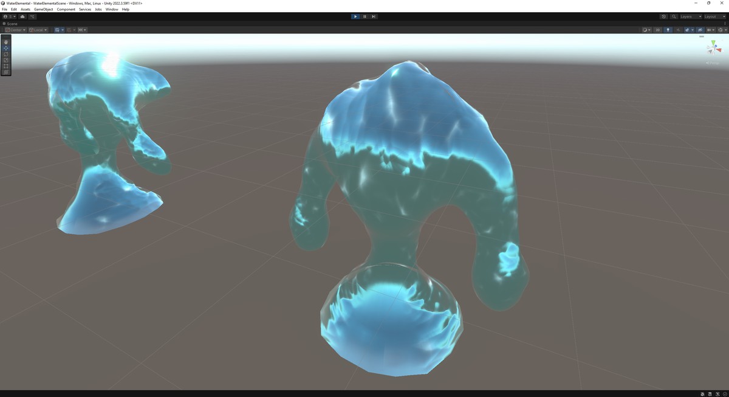This screenshot has height=397, width=729.
Task: Toggle 2D view mode
Action: [x=658, y=30]
